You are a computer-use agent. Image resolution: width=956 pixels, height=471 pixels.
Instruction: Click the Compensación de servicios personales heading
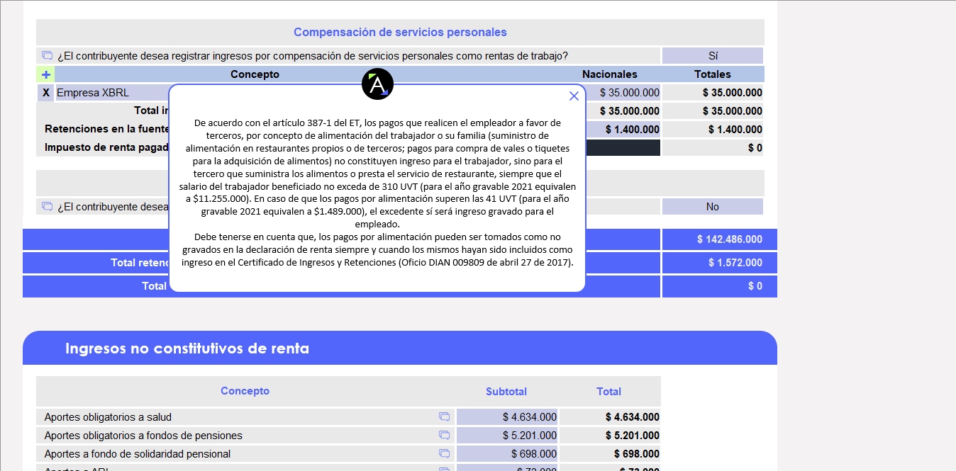[400, 32]
